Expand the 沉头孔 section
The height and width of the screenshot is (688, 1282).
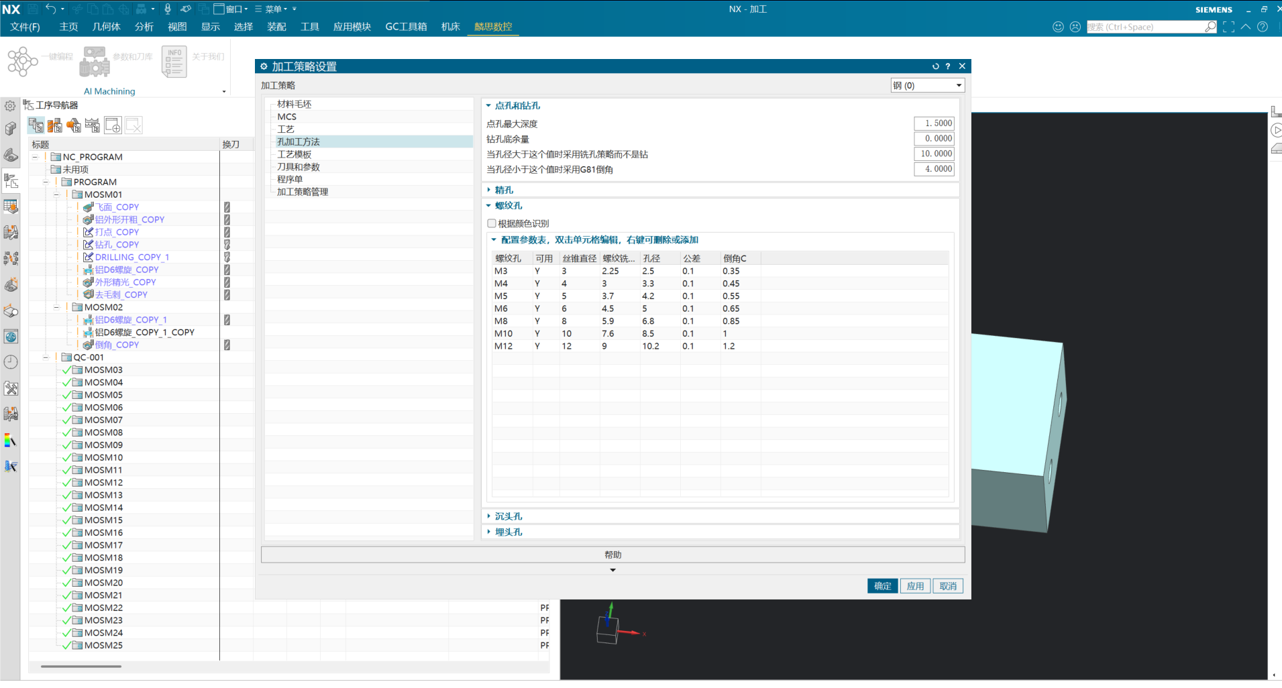tap(508, 516)
